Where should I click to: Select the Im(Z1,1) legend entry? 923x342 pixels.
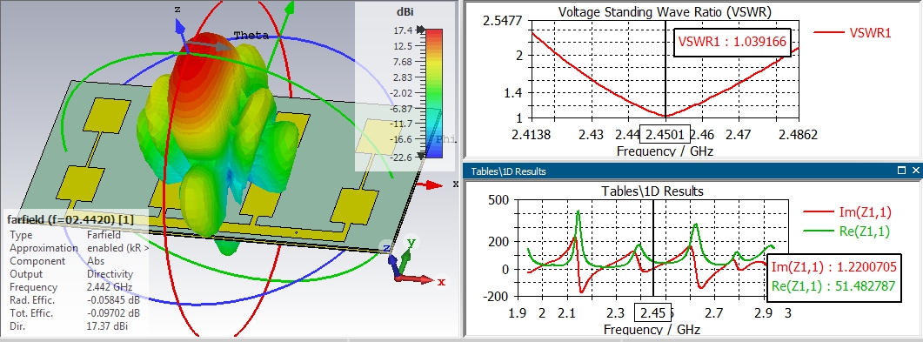click(847, 212)
